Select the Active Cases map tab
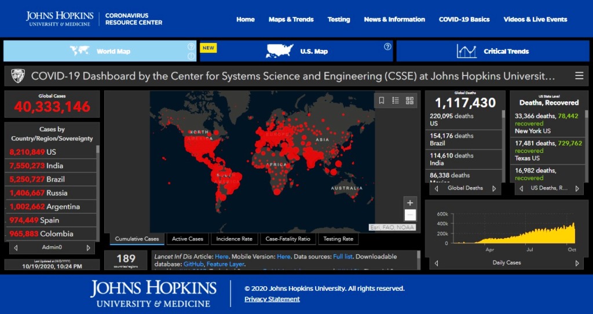This screenshot has height=314, width=593. (188, 239)
